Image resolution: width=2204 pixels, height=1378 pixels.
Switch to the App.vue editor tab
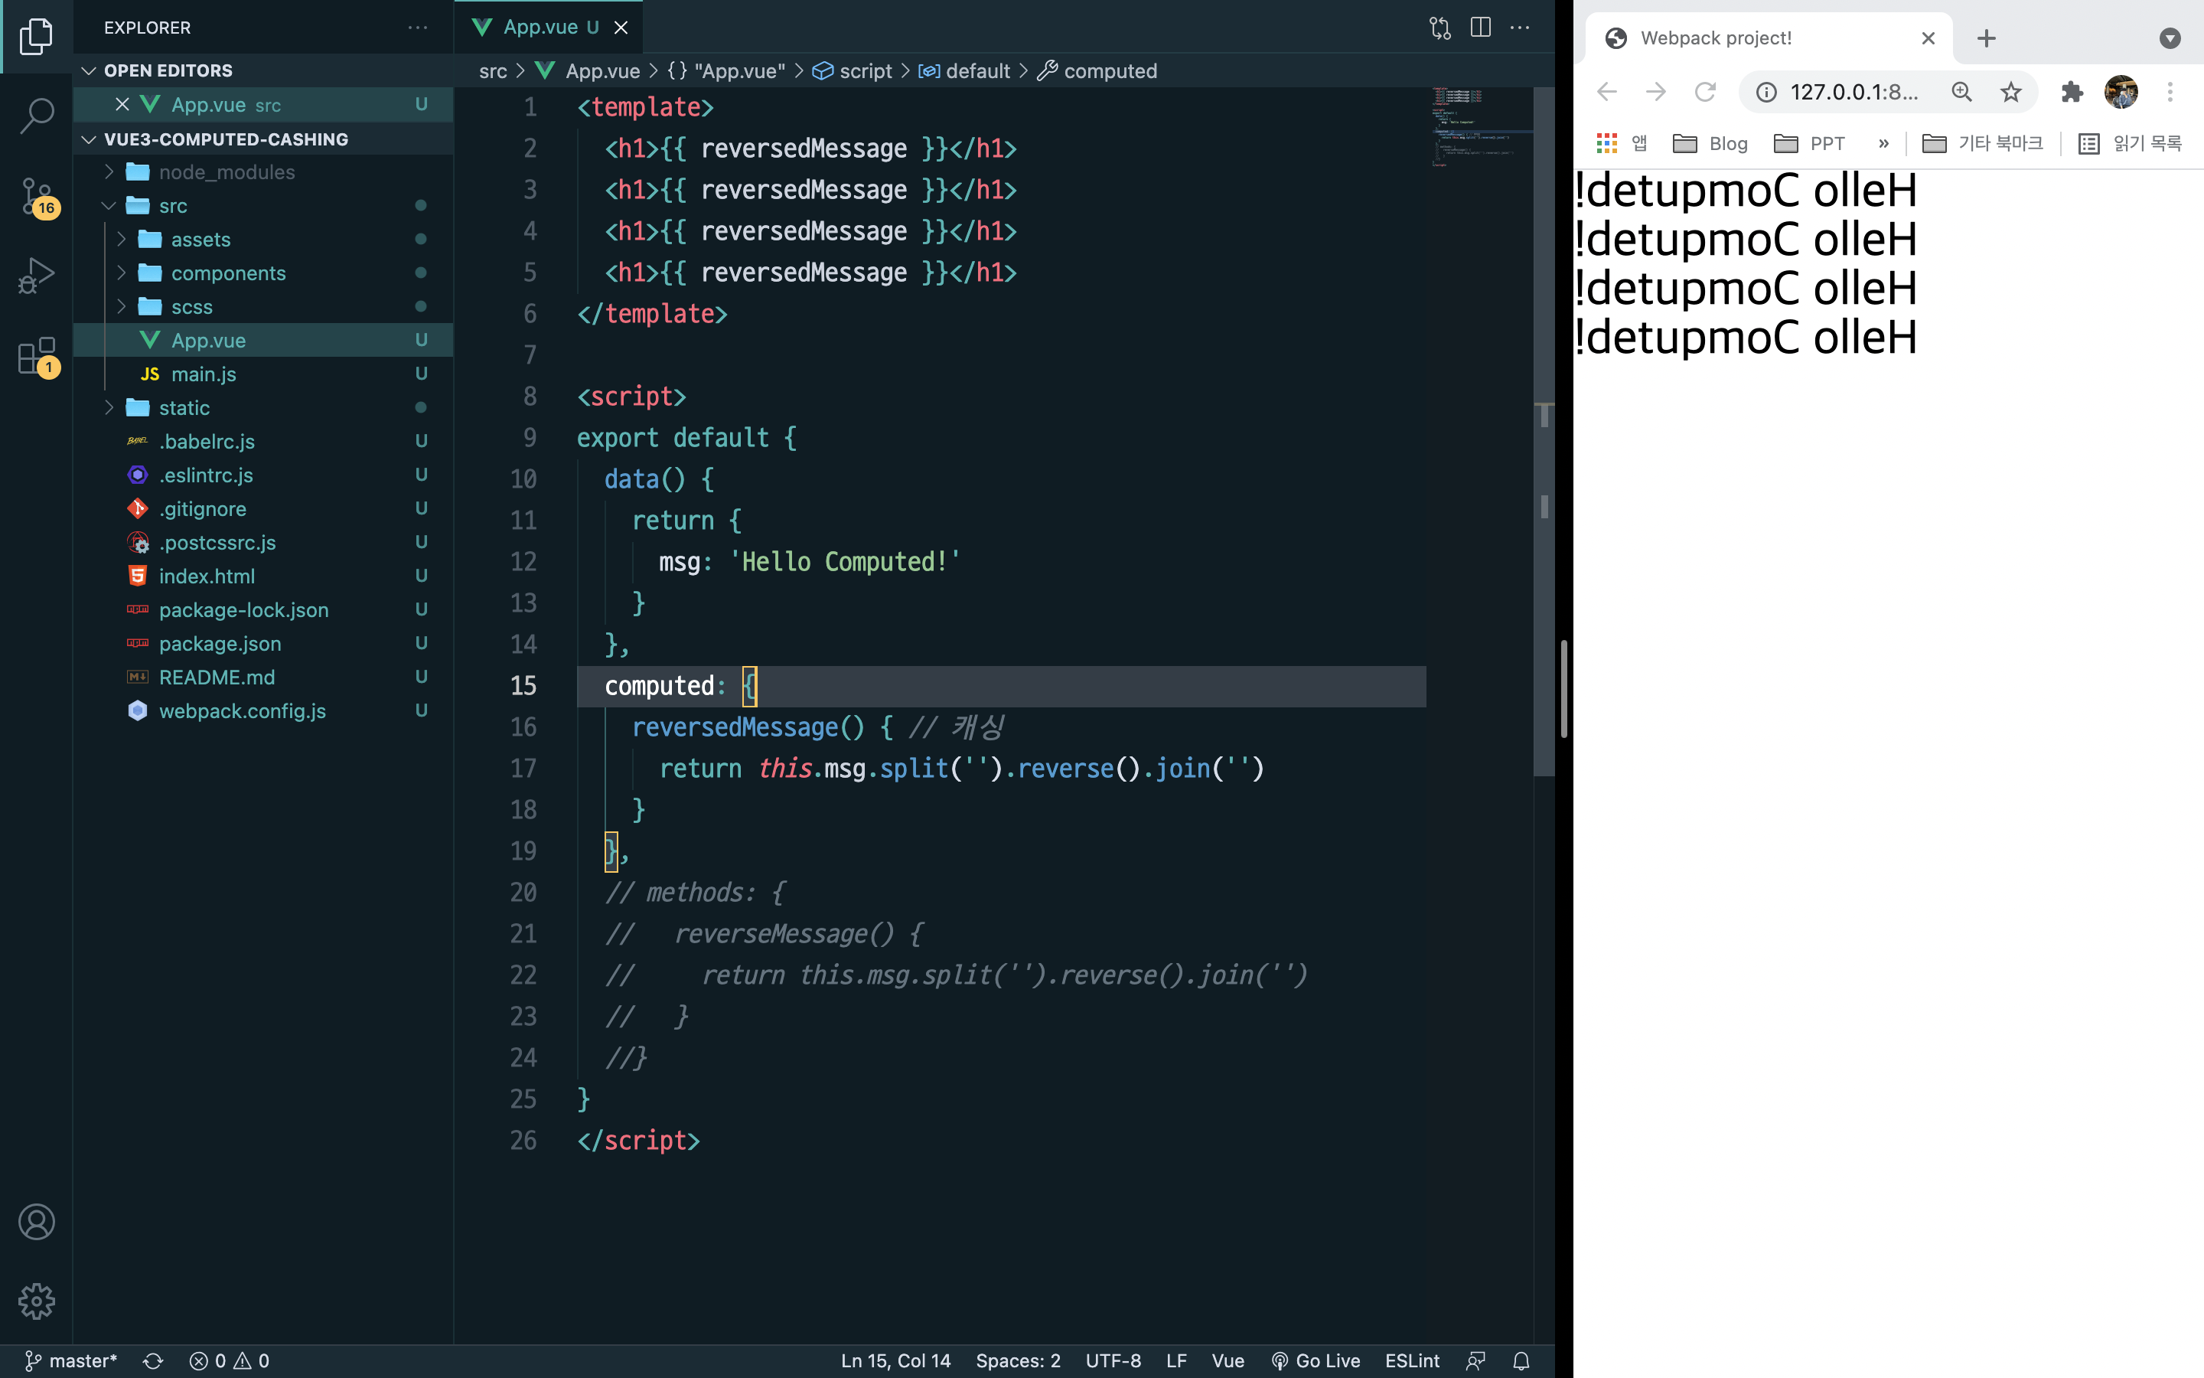(548, 28)
